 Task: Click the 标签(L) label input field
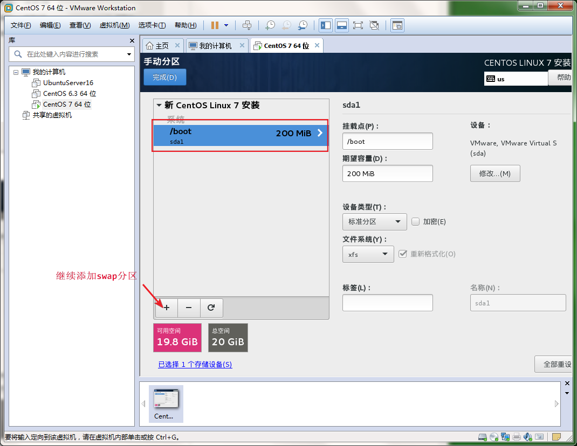click(388, 303)
